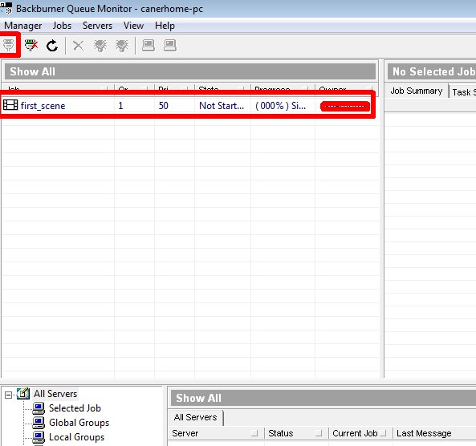Select Global Groups in server tree
Viewport: 476px width, 446px height.
(79, 422)
